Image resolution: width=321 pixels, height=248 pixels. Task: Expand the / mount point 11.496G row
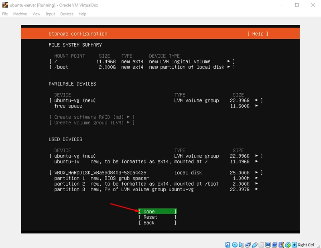(142, 62)
